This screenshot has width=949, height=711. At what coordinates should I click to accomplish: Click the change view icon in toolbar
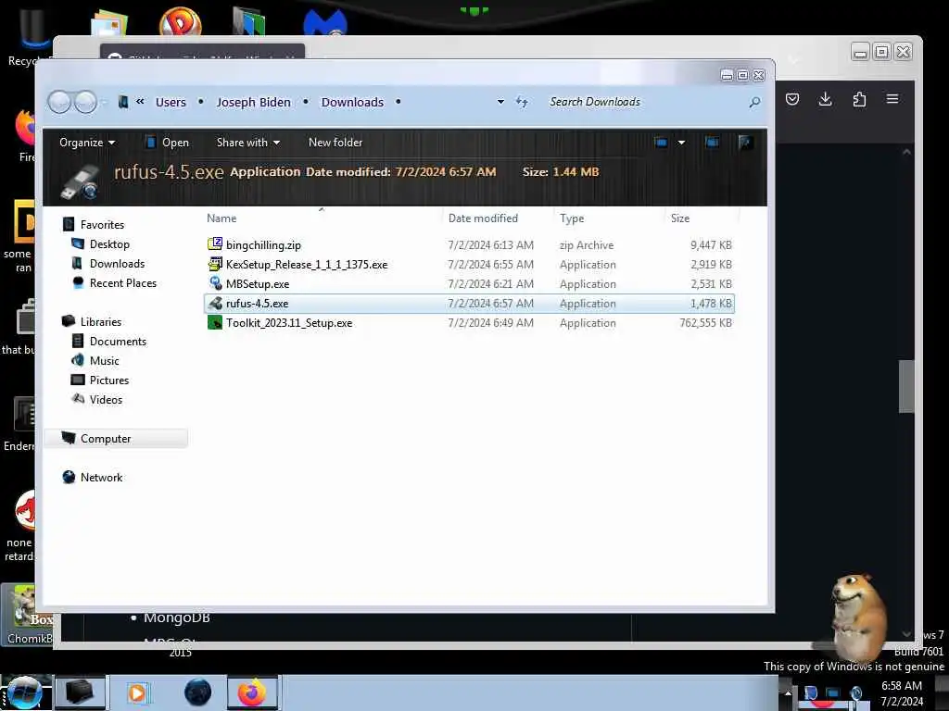(661, 143)
